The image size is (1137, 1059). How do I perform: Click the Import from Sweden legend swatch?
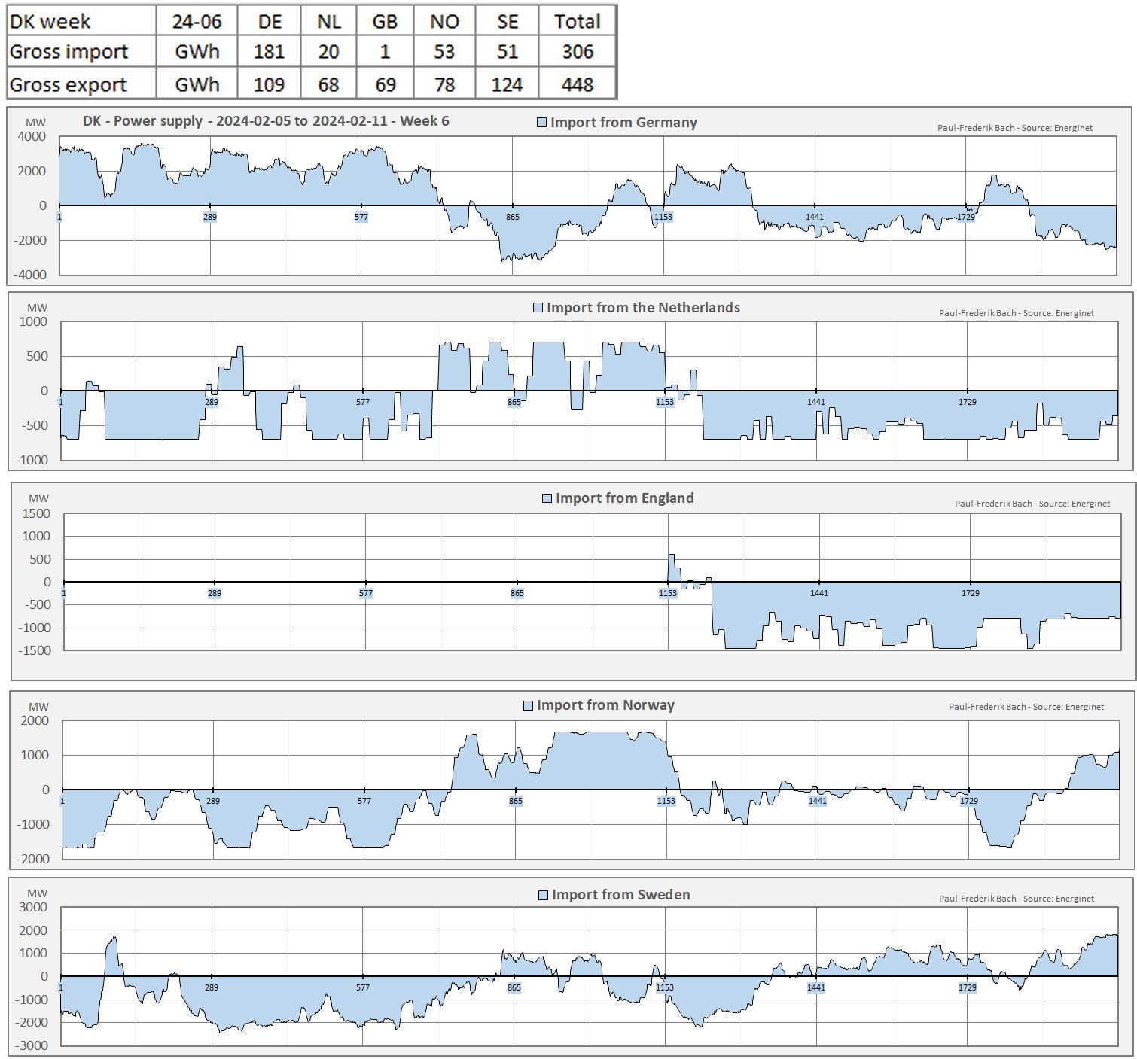pos(543,895)
